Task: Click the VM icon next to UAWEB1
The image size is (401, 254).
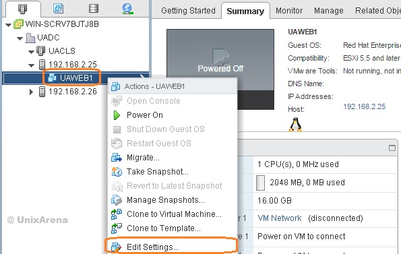Action: (x=52, y=77)
